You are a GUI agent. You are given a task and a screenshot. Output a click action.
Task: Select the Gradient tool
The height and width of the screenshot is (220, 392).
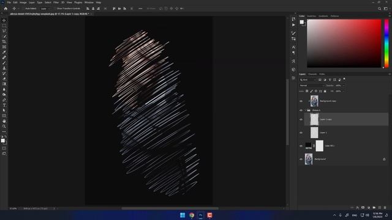pyautogui.click(x=4, y=84)
